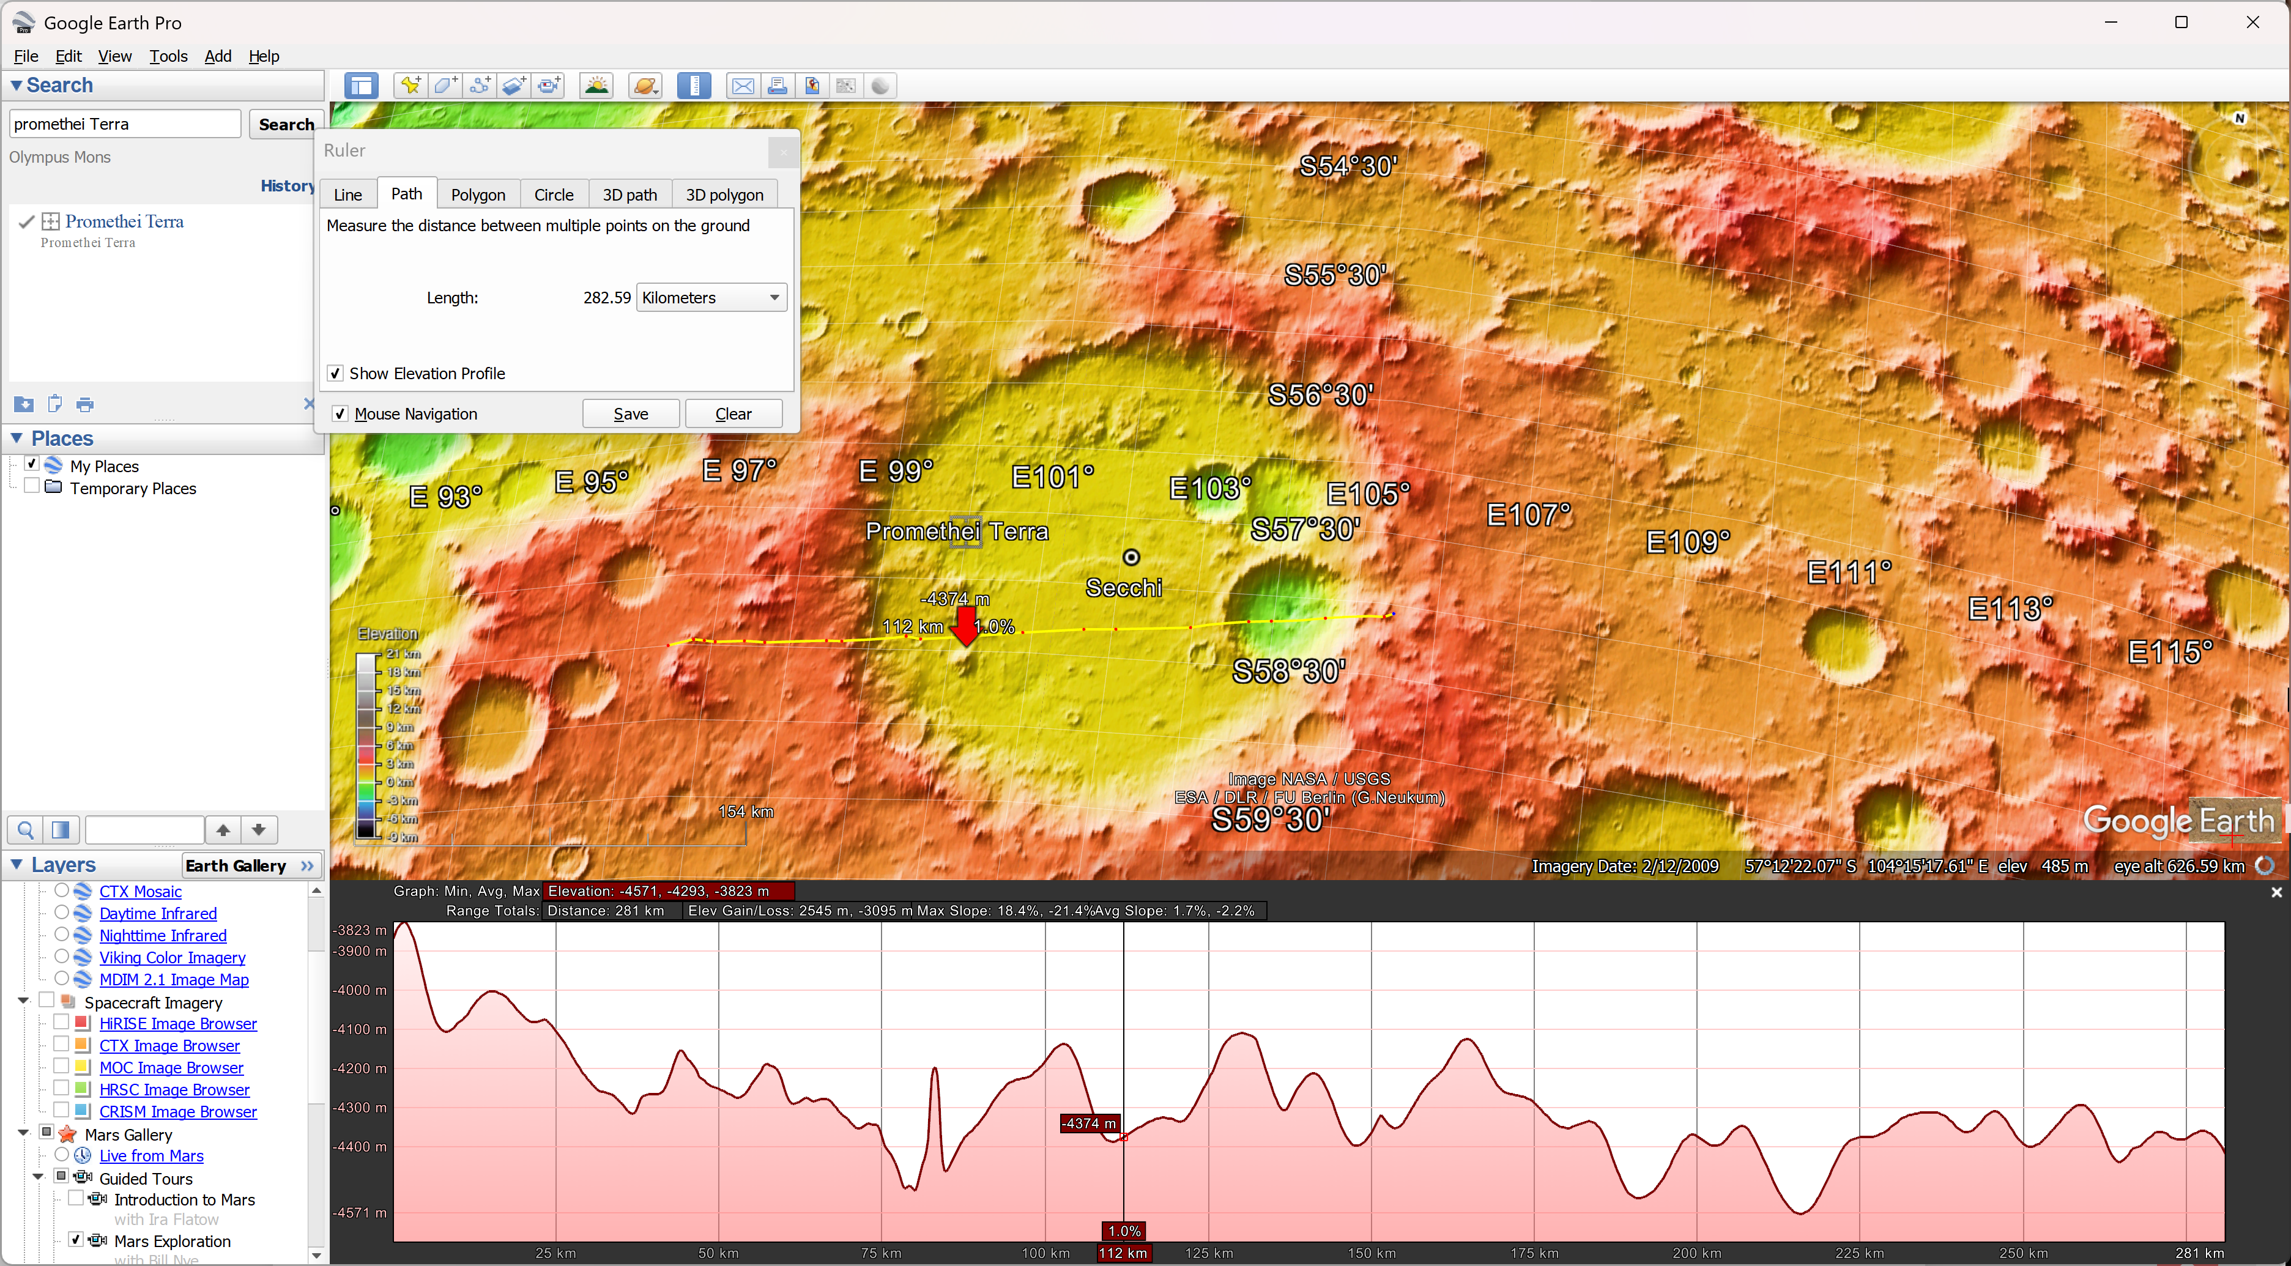Toggle the sunlight across landscape icon
Viewport: 2291px width, 1266px height.
tap(597, 86)
